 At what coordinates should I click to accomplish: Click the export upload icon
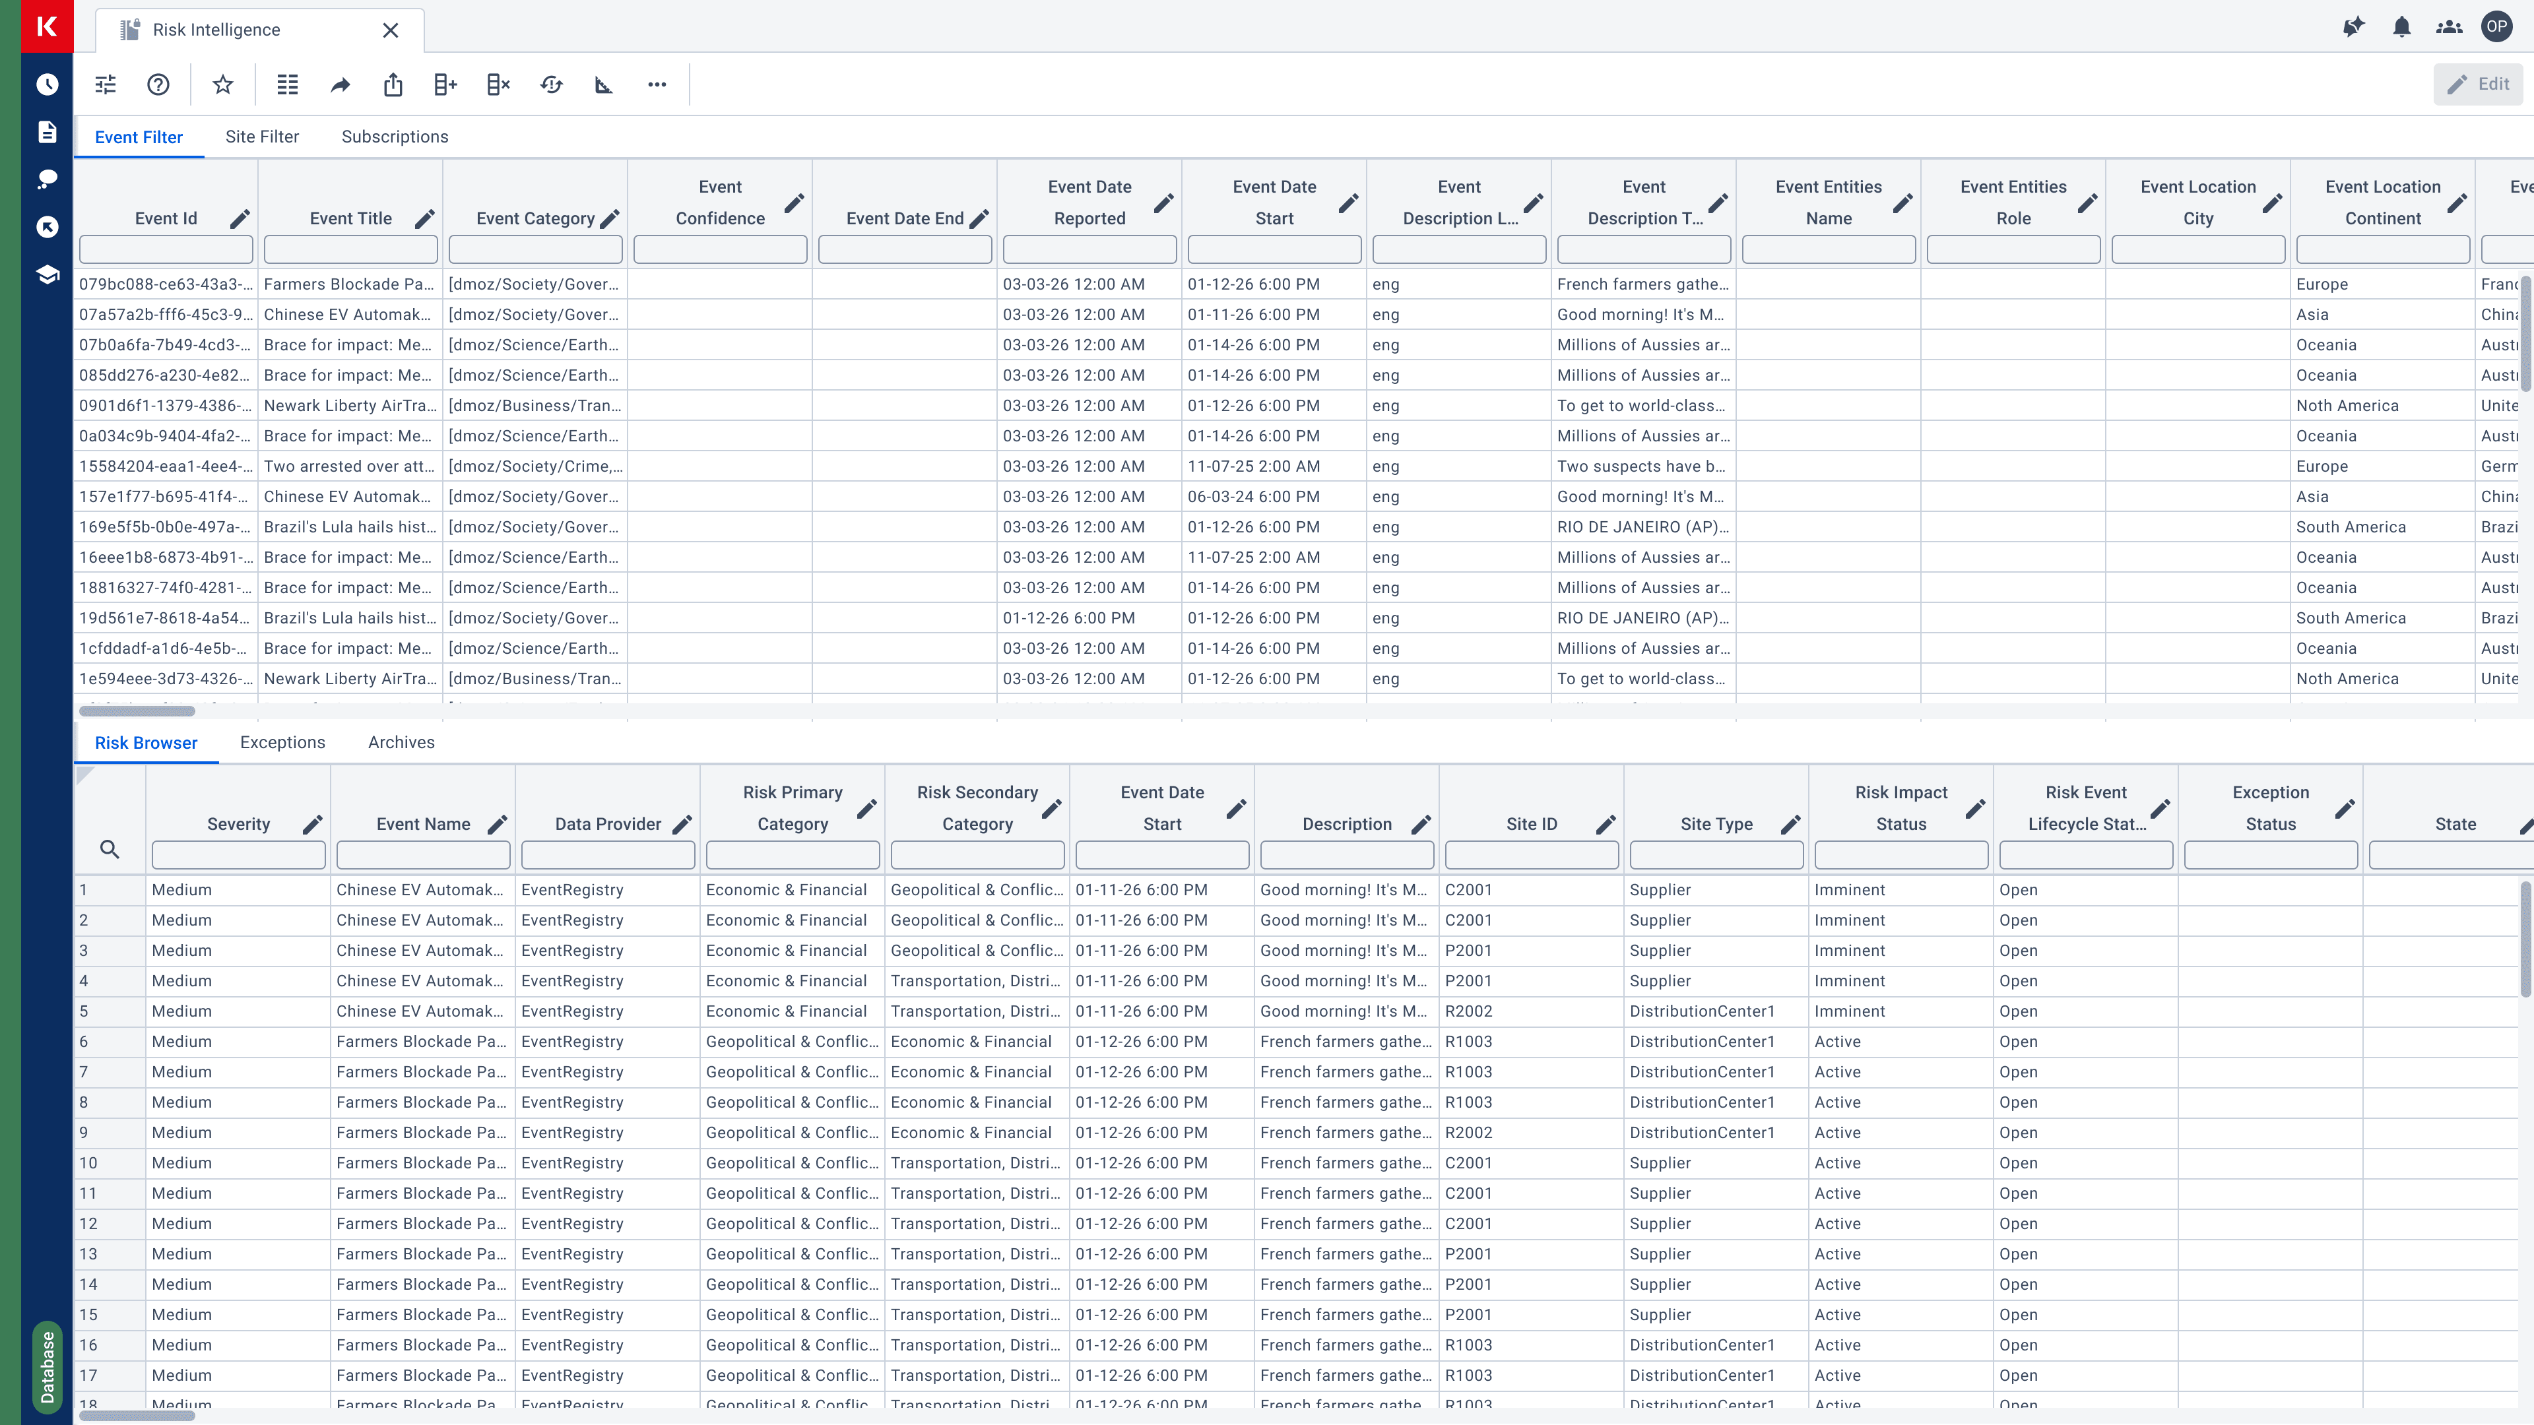click(x=393, y=84)
